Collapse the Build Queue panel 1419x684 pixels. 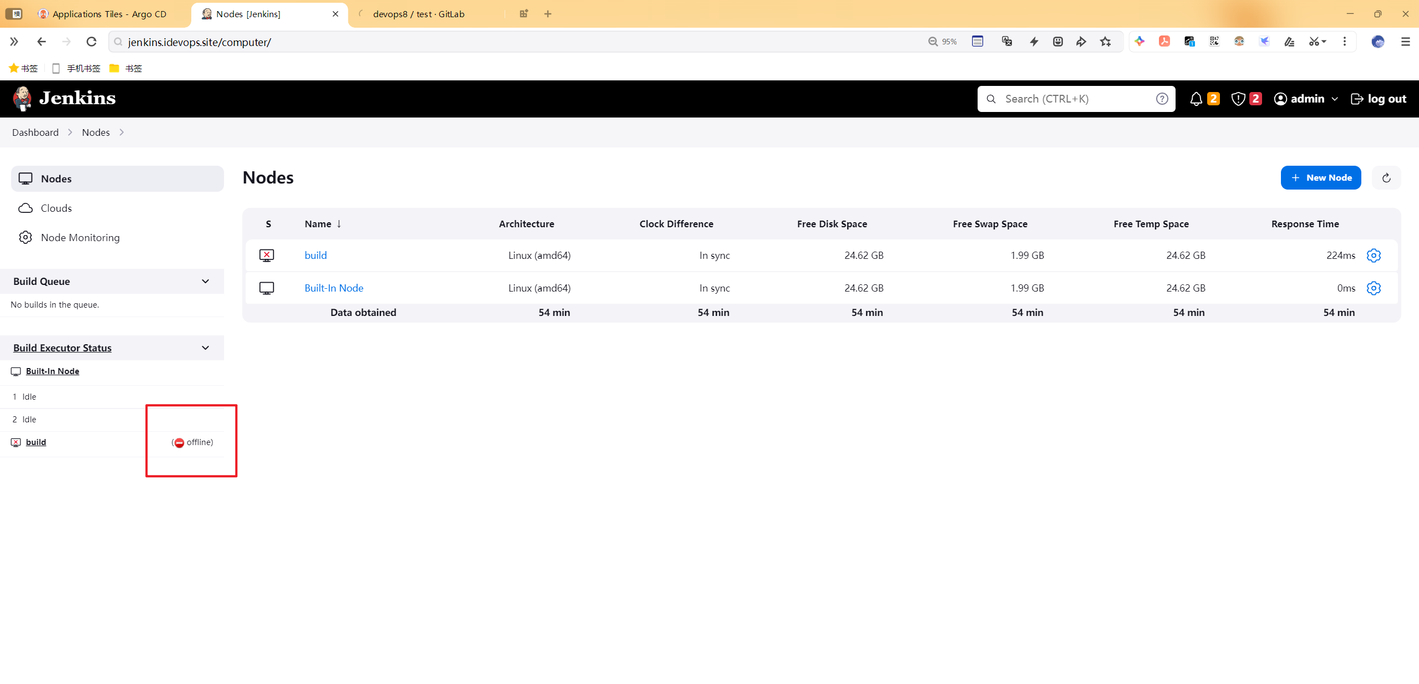click(205, 282)
